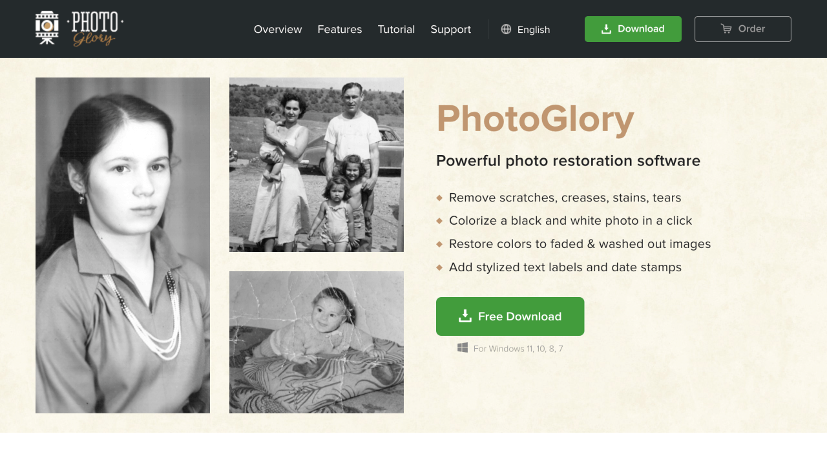This screenshot has height=465, width=827.
Task: Click the Order button
Action: click(x=743, y=29)
